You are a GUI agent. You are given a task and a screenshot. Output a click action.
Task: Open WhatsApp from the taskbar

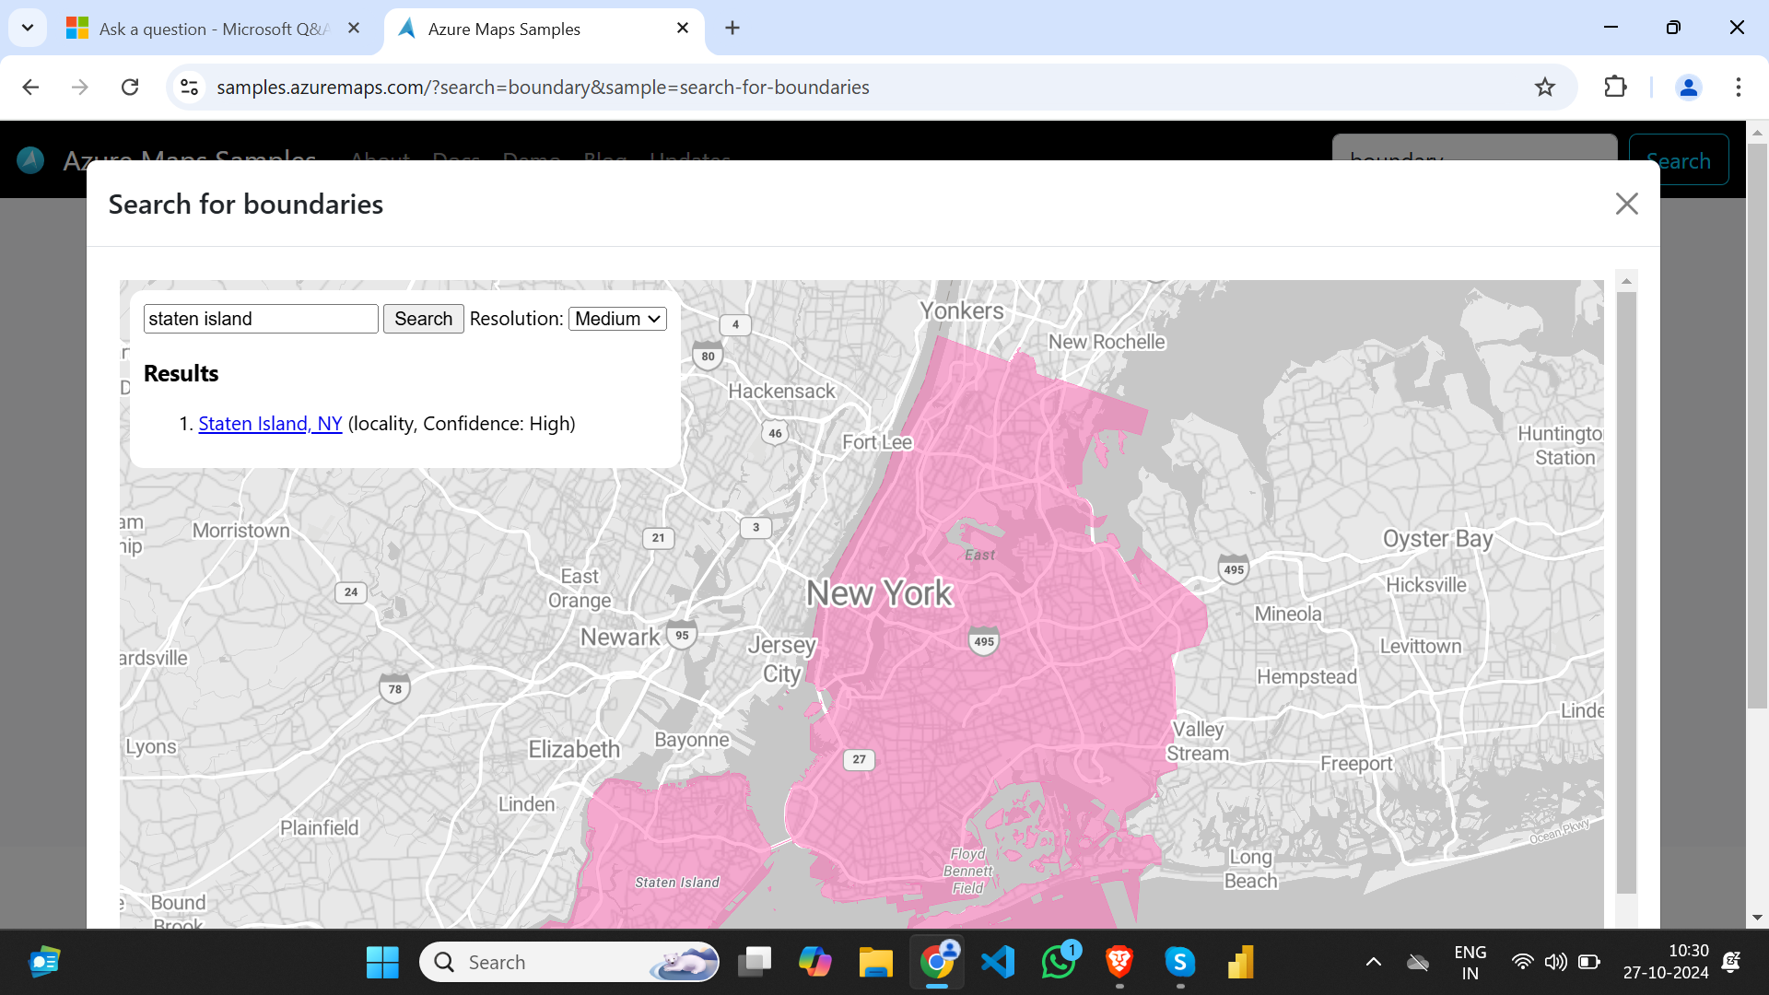coord(1060,962)
